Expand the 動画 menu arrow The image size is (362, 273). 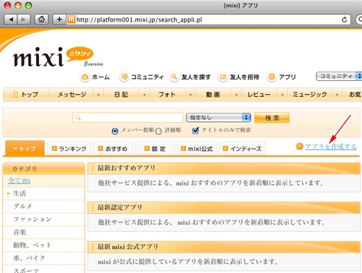(236, 95)
